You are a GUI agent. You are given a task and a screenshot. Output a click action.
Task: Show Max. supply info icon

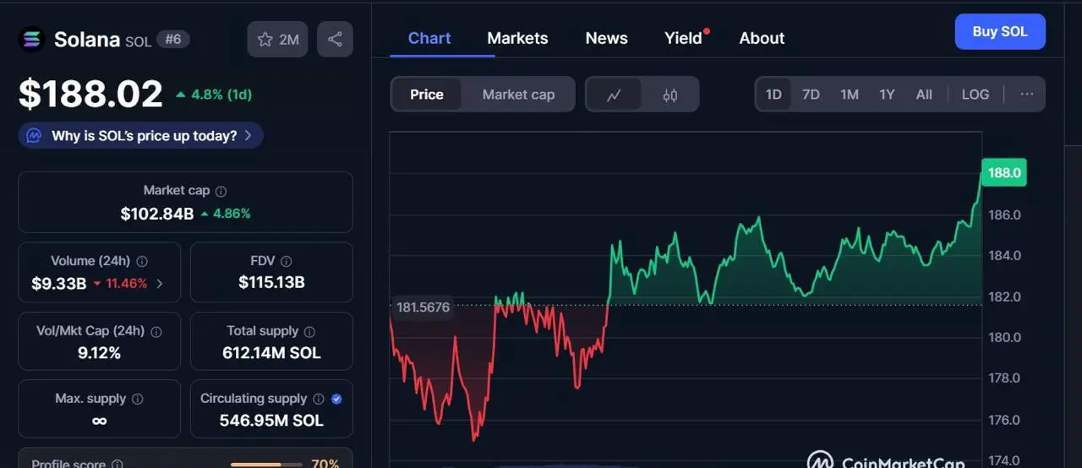pyautogui.click(x=137, y=399)
